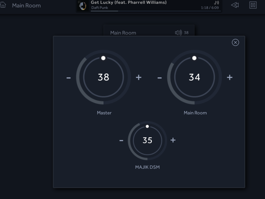The height and width of the screenshot is (199, 265).
Task: Click the Daft Punk artist name
Action: 100,8
